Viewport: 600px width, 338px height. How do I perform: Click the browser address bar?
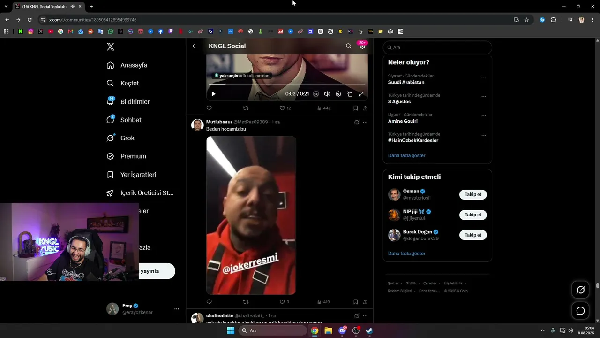[277, 20]
